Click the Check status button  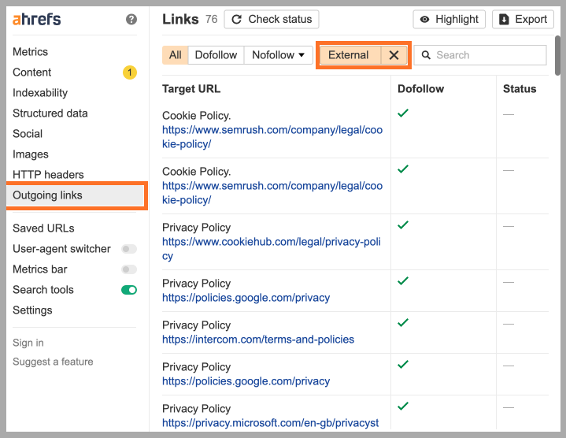click(272, 19)
